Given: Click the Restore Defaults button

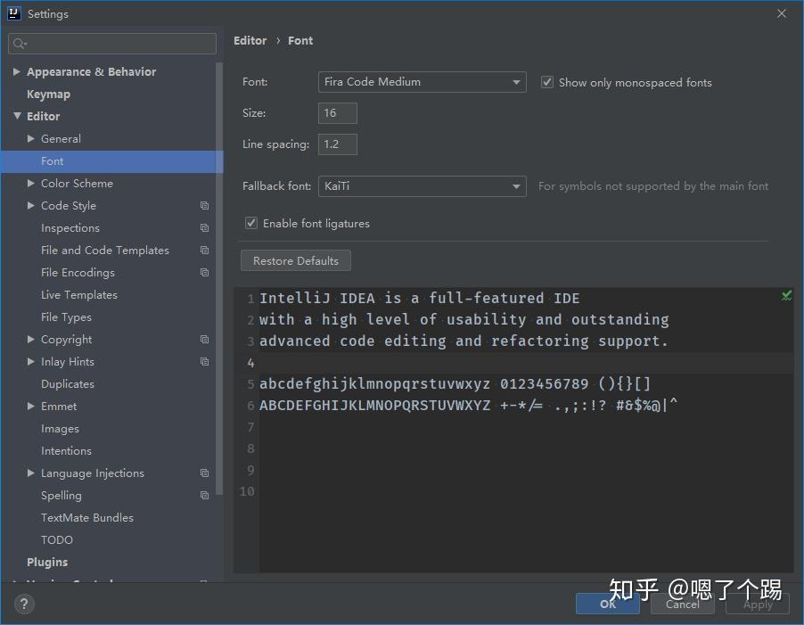Looking at the screenshot, I should [295, 260].
